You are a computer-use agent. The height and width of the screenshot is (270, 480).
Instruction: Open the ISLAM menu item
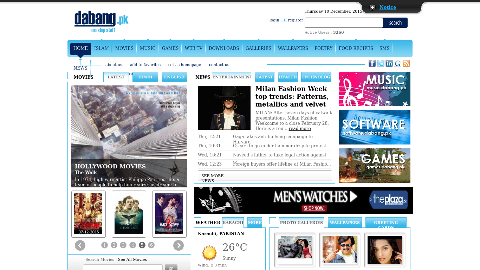[102, 49]
